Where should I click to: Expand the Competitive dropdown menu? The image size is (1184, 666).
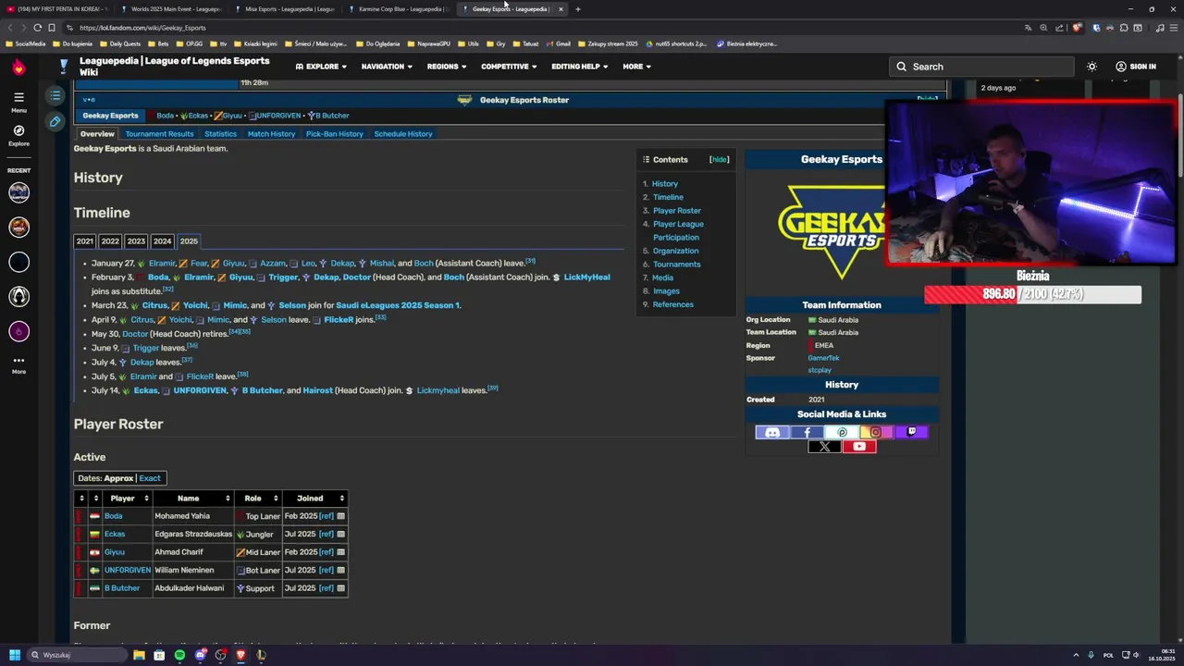coord(509,67)
